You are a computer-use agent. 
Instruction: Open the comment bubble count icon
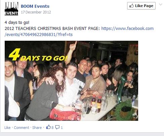click(x=57, y=127)
